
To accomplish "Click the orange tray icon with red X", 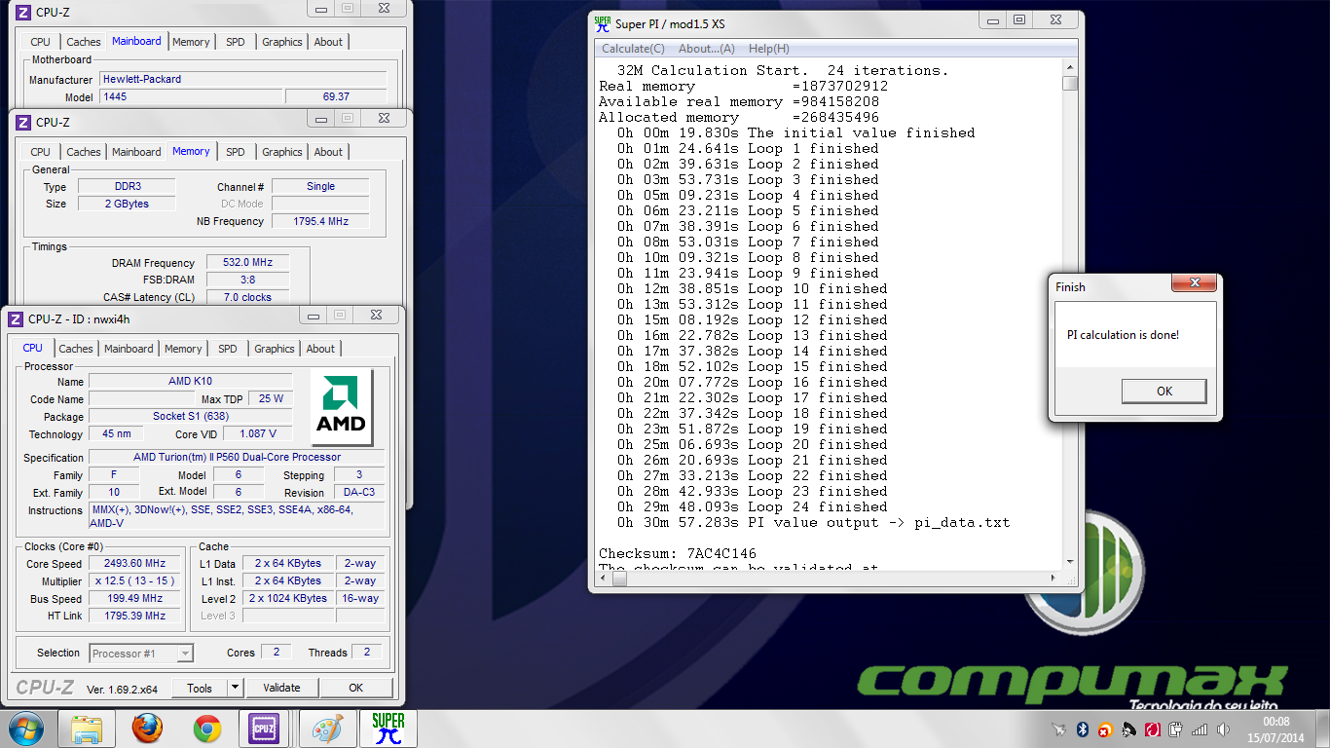I will click(x=1105, y=729).
